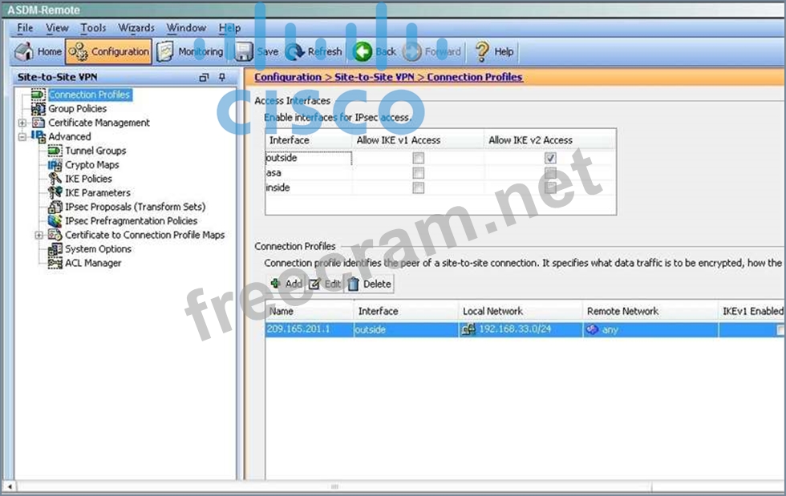Expand Certificate to Connection Profile Maps node
Screen dimensions: 786x496
39,236
